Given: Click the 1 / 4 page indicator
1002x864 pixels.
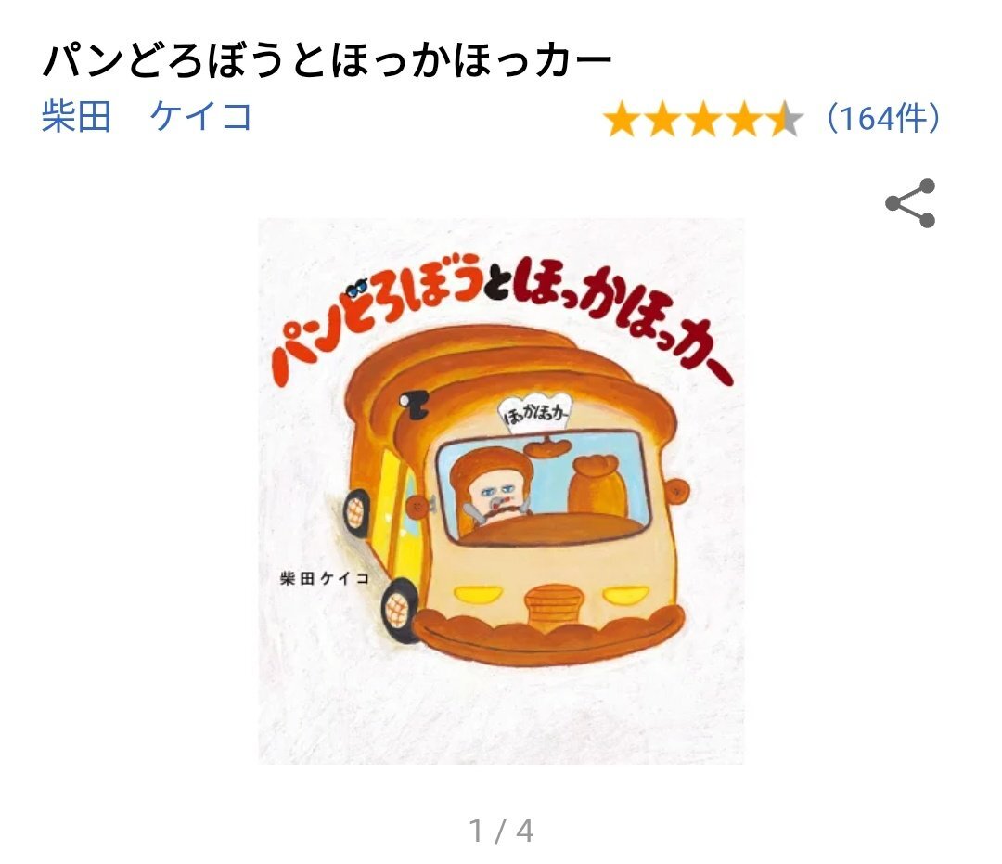Looking at the screenshot, I should pyautogui.click(x=501, y=831).
